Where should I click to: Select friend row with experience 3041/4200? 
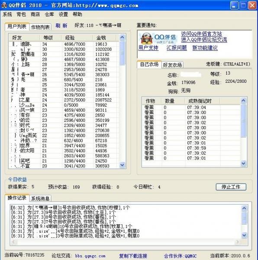point(64,166)
